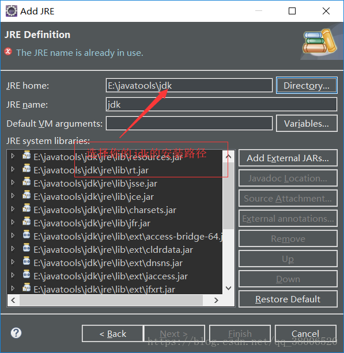Click the Source Attachment... button
The height and width of the screenshot is (353, 344).
pos(288,198)
